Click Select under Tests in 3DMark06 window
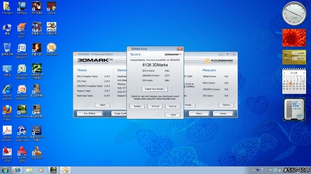The height and width of the screenshot is (174, 311). coord(103,105)
